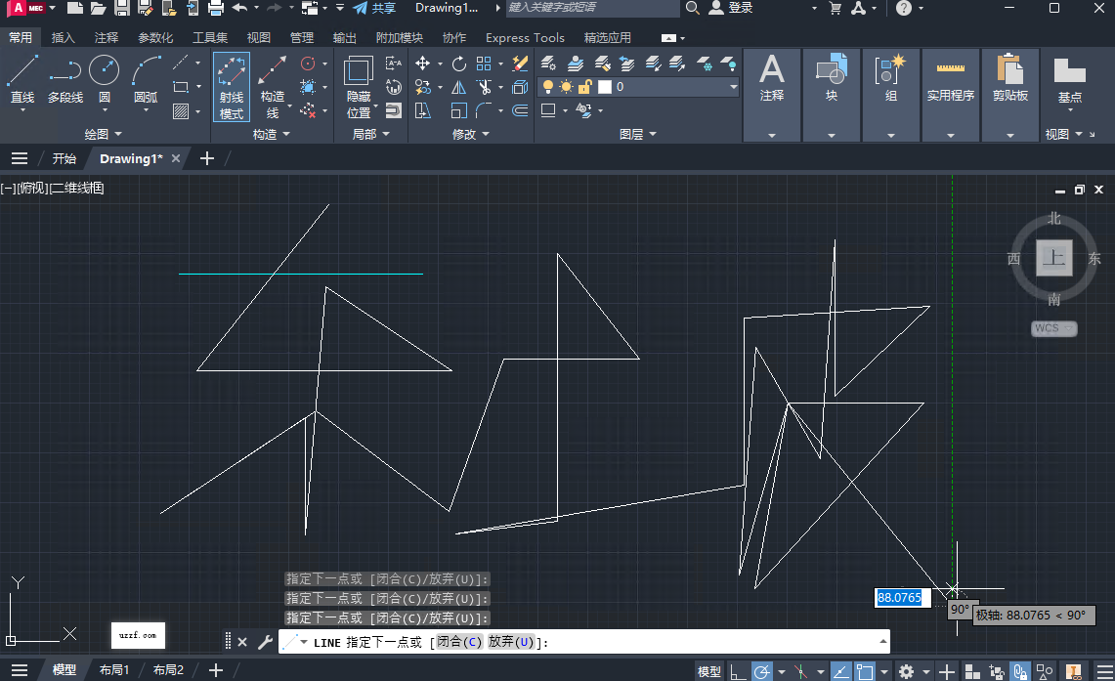Toggle 射线模式 (Ray Mode) off
This screenshot has height=681, width=1115.
click(x=231, y=86)
